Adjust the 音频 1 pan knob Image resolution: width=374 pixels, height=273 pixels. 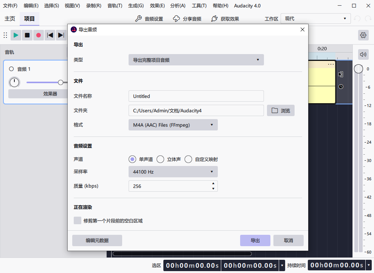coord(14,82)
